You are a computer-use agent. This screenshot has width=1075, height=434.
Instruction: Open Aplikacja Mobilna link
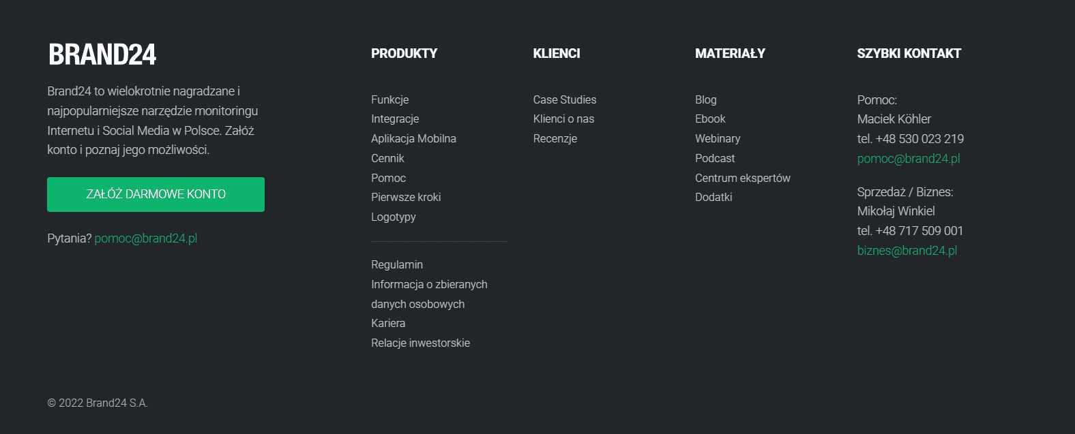tap(413, 138)
